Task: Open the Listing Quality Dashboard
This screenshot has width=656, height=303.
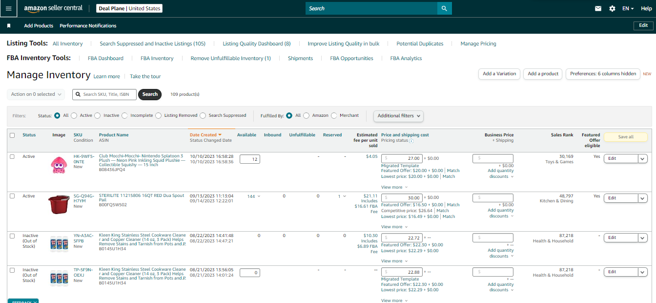Action: click(257, 43)
